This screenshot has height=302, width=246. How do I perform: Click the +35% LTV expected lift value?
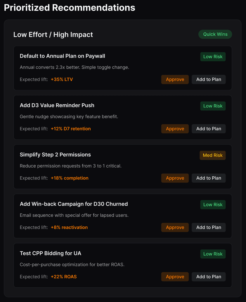click(62, 79)
